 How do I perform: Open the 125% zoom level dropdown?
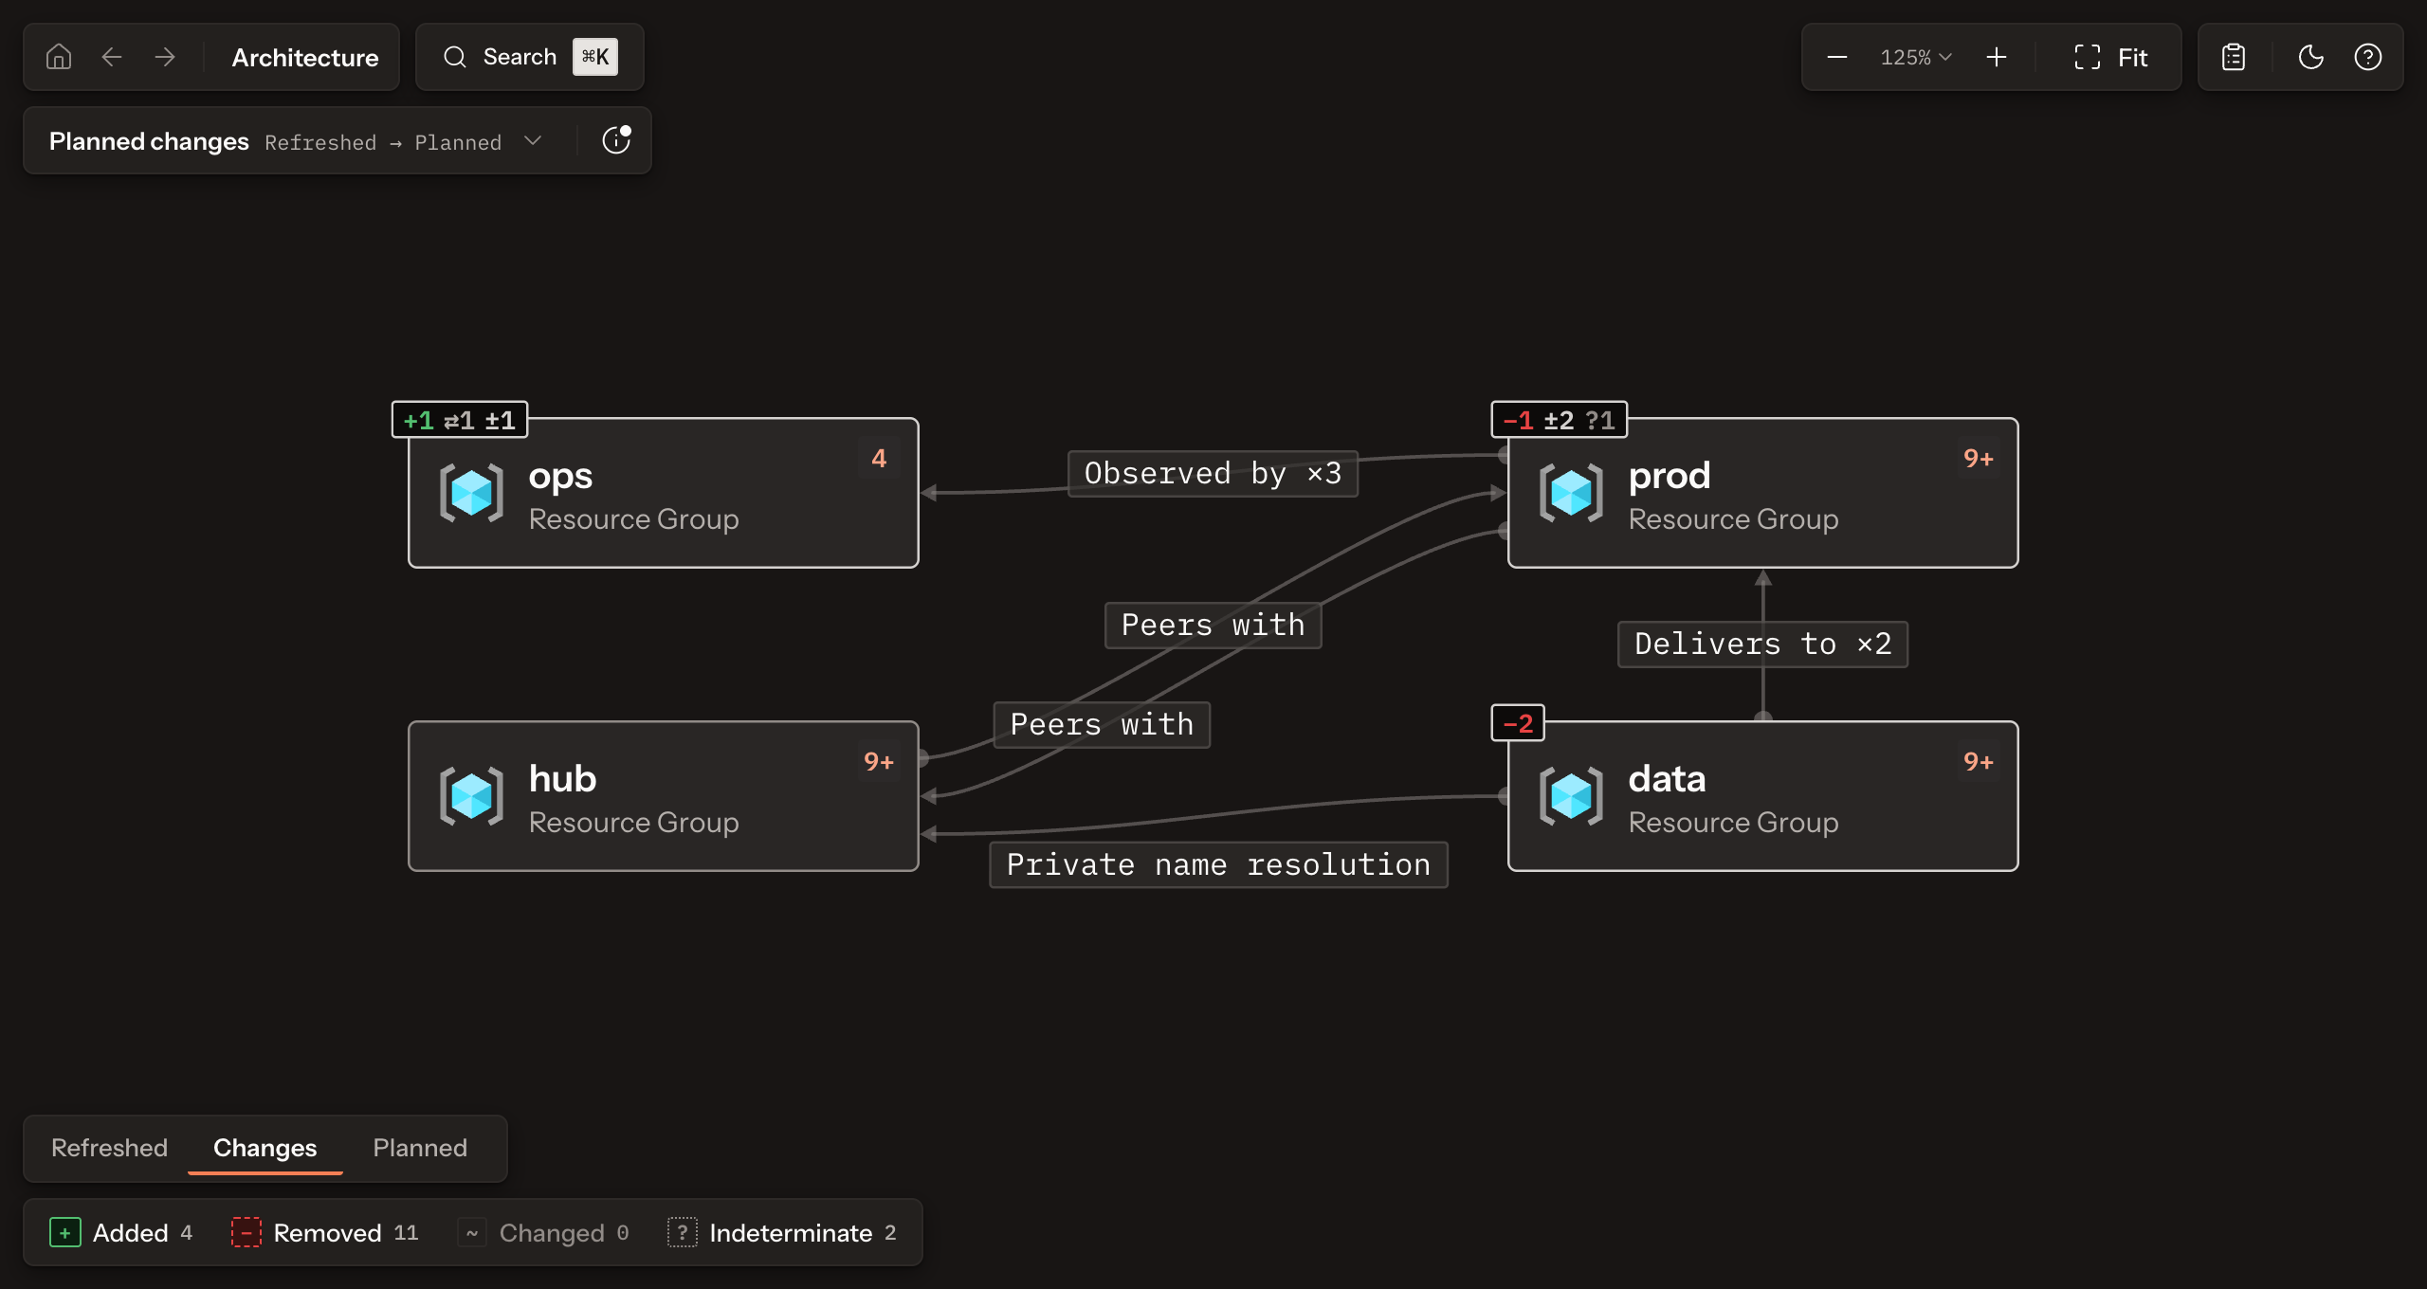coord(1916,58)
